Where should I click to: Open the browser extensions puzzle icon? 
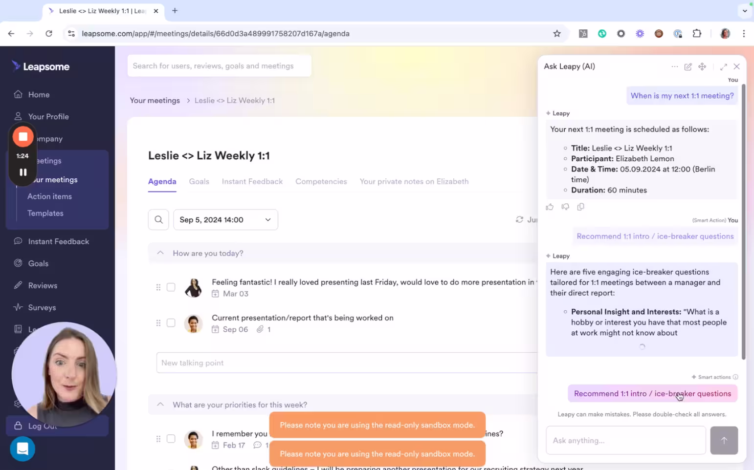[x=697, y=34]
